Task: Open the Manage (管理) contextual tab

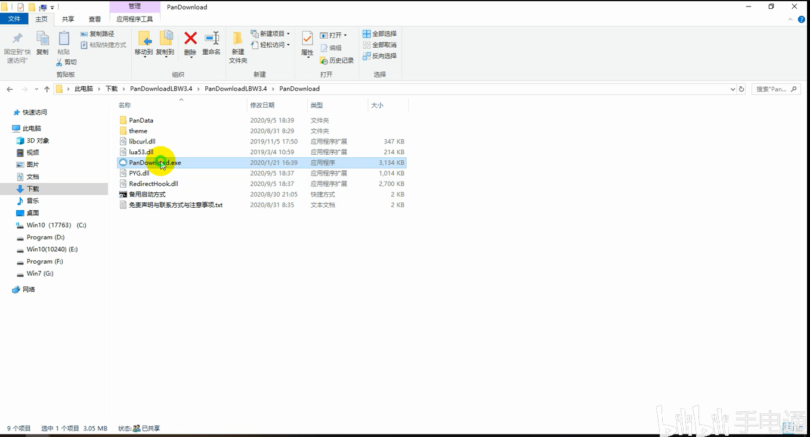Action: pos(135,7)
